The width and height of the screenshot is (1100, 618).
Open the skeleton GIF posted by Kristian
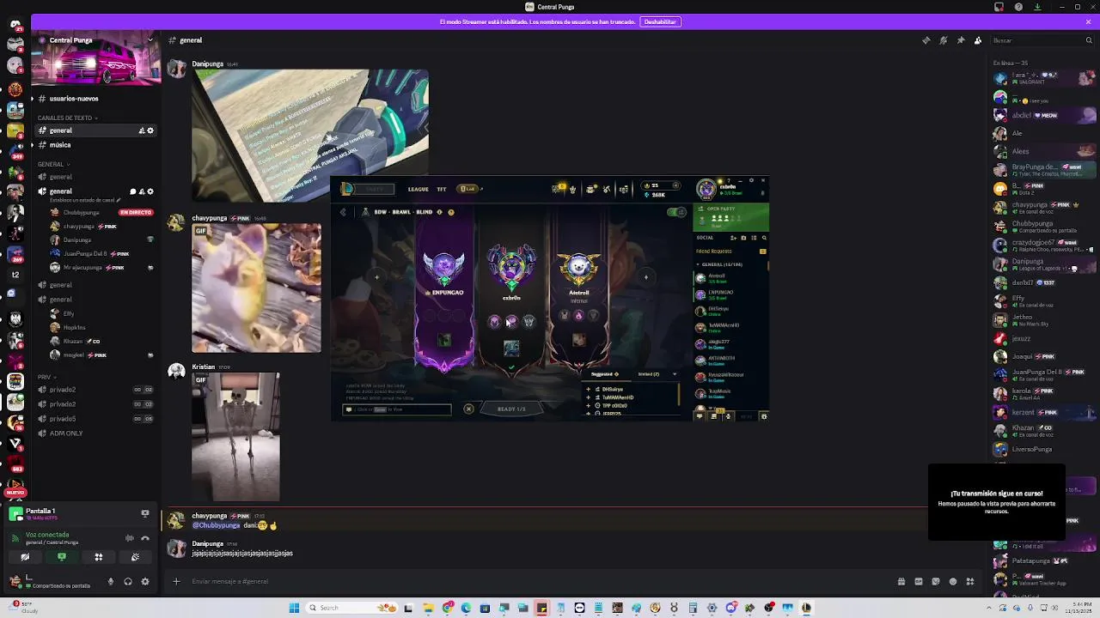[x=235, y=437]
